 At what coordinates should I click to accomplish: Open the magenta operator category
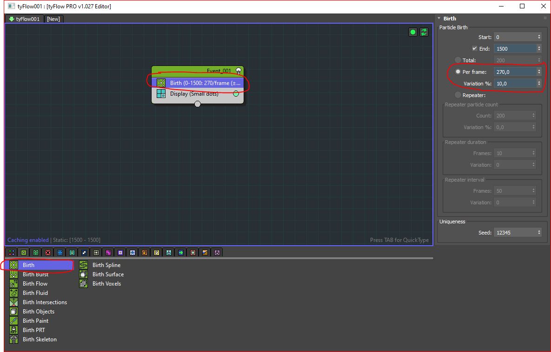pos(108,252)
